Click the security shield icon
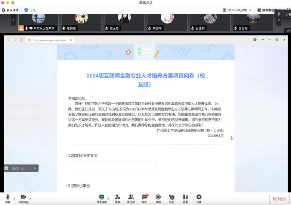This screenshot has height=205, width=291. tap(26, 10)
